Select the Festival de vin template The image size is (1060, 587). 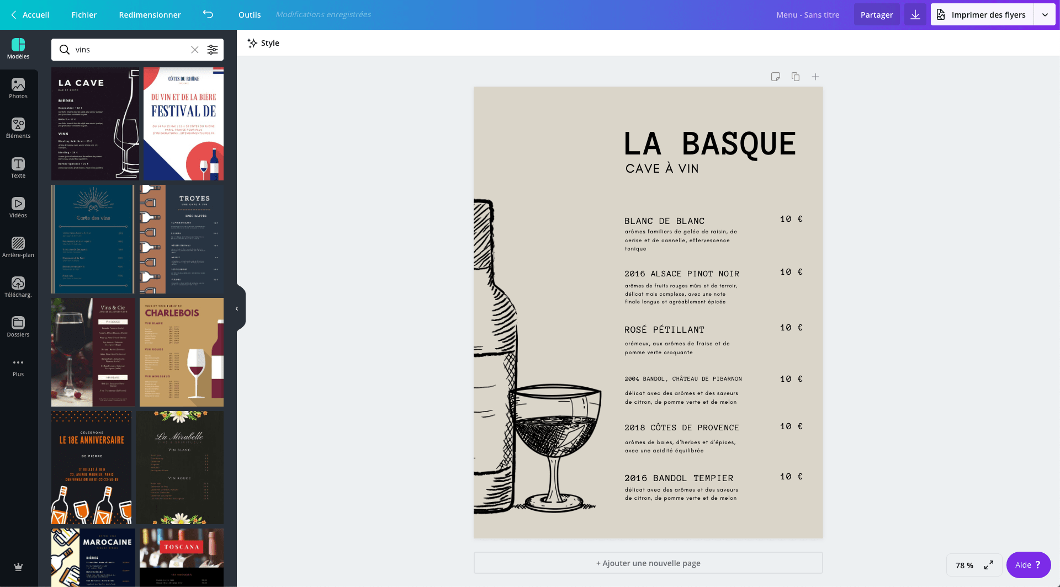pyautogui.click(x=183, y=124)
